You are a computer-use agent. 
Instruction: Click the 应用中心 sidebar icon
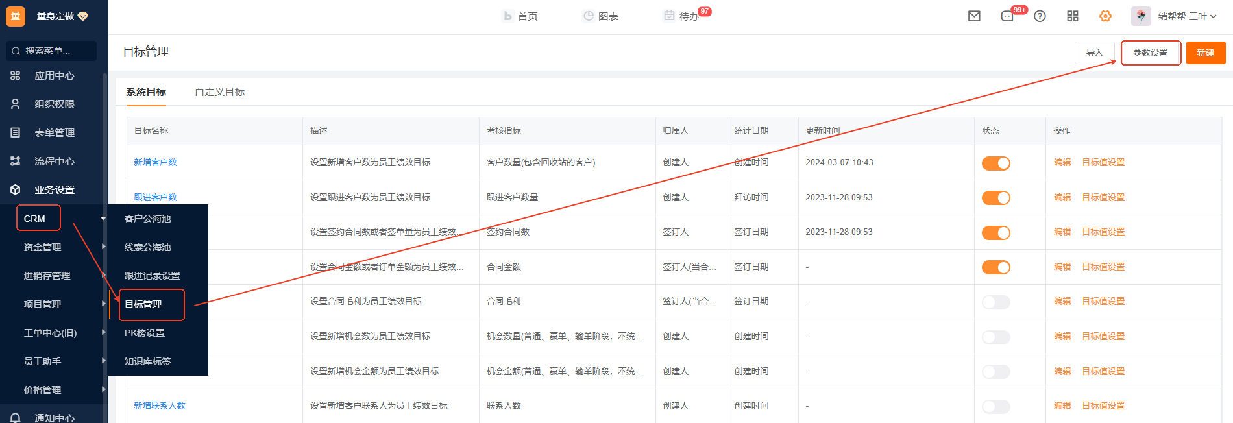pyautogui.click(x=16, y=76)
